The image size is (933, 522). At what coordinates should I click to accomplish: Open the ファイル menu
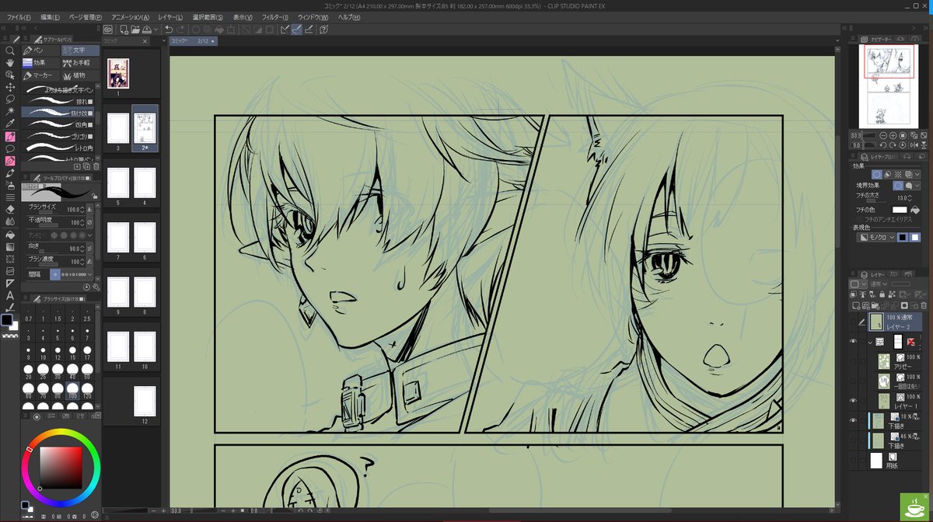click(x=19, y=17)
